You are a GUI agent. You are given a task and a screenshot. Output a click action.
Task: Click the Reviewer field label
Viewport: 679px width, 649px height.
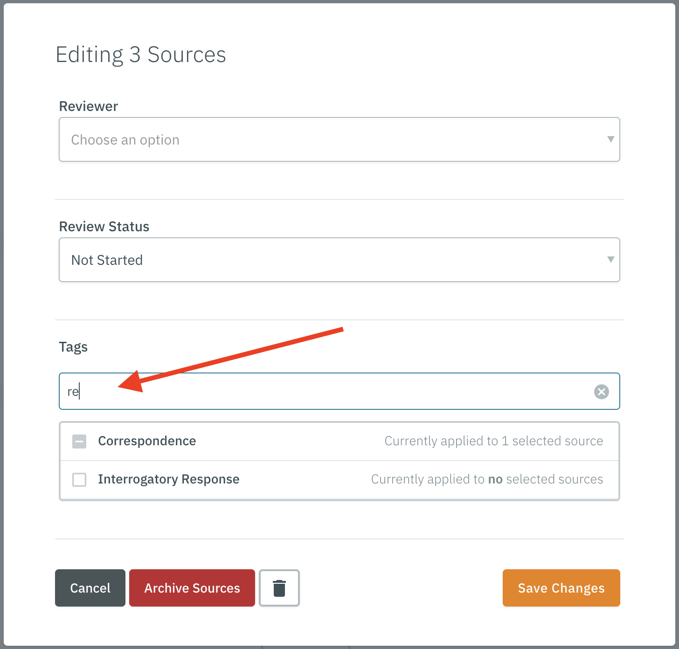pyautogui.click(x=89, y=106)
